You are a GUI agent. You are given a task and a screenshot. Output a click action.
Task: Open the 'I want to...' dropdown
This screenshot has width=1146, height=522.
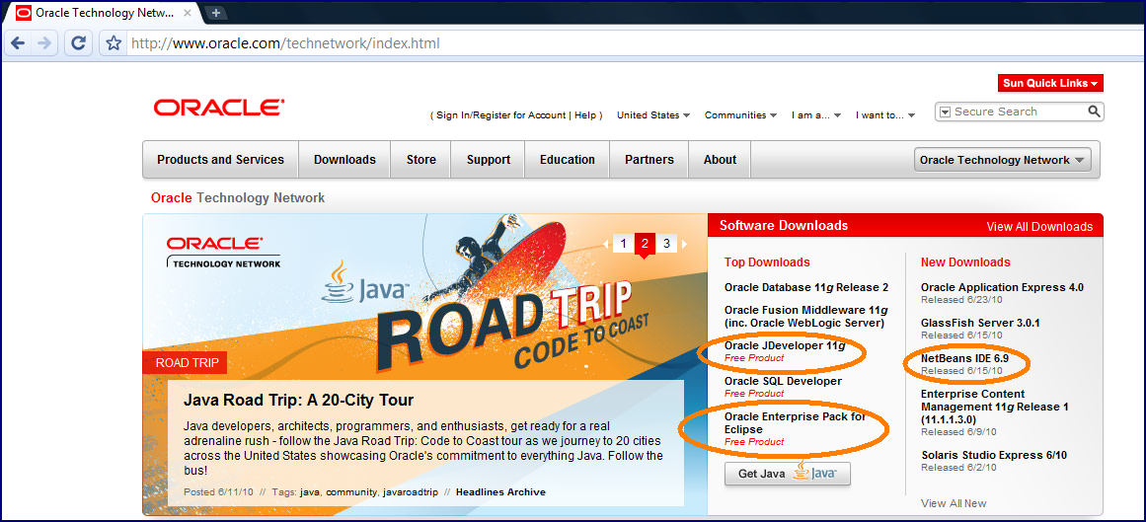(x=885, y=114)
